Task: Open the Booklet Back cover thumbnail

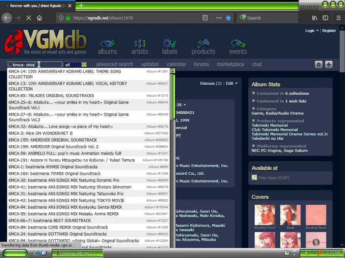Action: pos(316,215)
